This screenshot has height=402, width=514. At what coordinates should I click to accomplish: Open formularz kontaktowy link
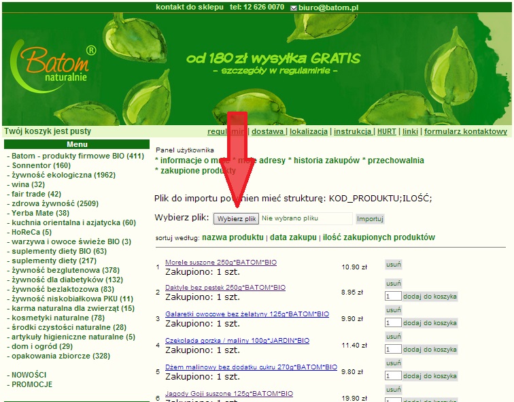pyautogui.click(x=466, y=131)
